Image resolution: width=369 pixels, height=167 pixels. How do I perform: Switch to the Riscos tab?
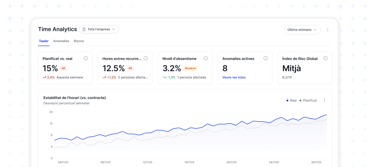pos(79,41)
